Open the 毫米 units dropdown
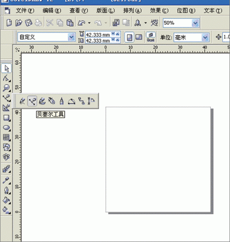Image resolution: width=230 pixels, height=242 pixels. coord(205,37)
